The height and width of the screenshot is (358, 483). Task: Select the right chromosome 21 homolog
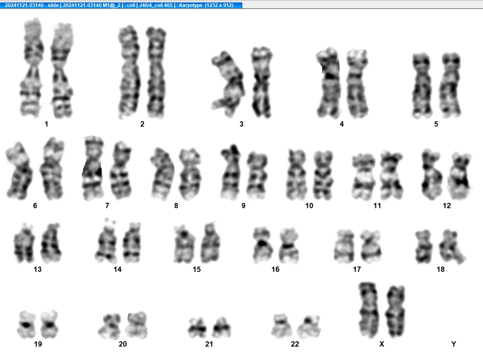(x=222, y=327)
